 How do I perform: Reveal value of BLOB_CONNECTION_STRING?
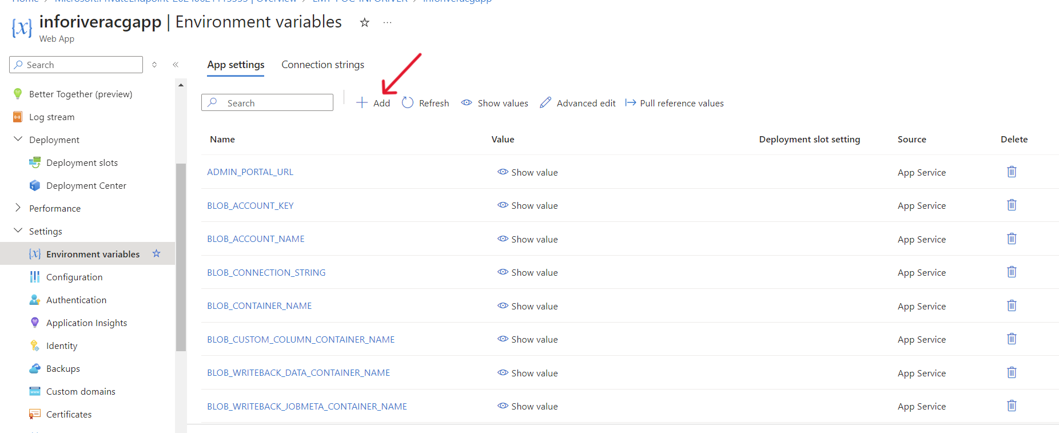[x=527, y=273]
